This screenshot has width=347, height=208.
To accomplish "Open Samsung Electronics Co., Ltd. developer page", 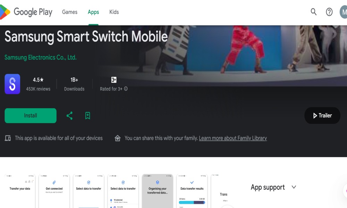I will click(x=41, y=58).
